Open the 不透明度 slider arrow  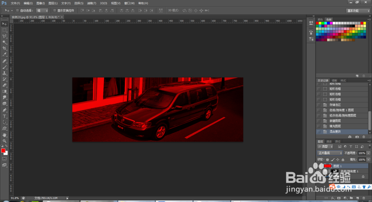368,153
